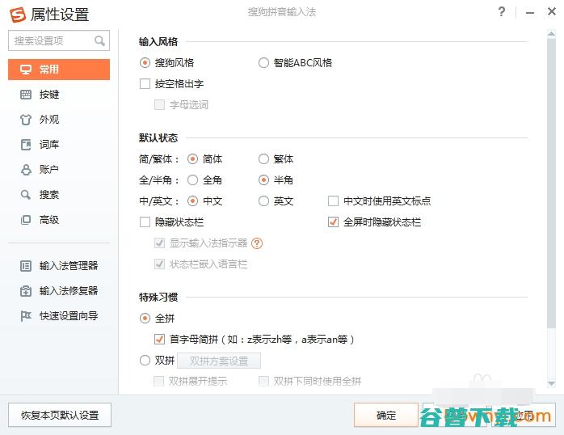Screen dimensions: 564x435
Task: Click the keyboard icon beside 按键
Action: (26, 95)
